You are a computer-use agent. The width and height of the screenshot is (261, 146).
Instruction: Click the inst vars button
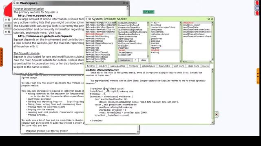(179, 66)
